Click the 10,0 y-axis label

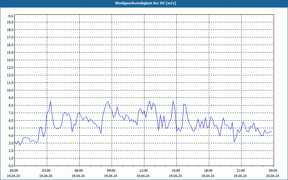tap(10, 90)
